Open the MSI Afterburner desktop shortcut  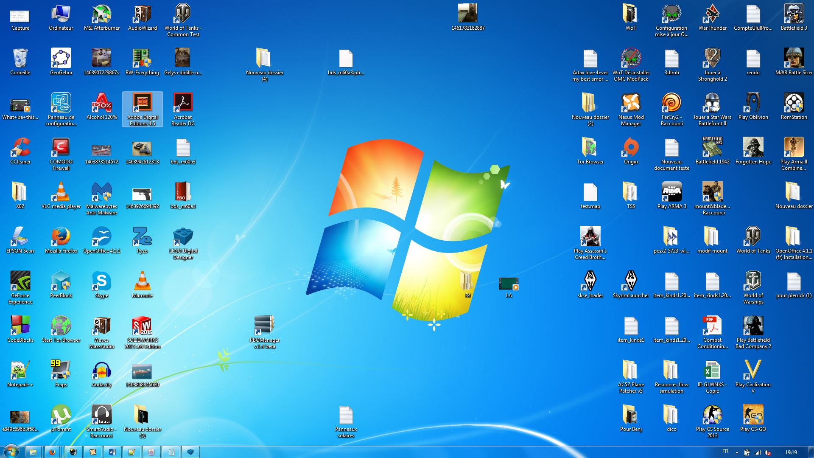tap(102, 18)
